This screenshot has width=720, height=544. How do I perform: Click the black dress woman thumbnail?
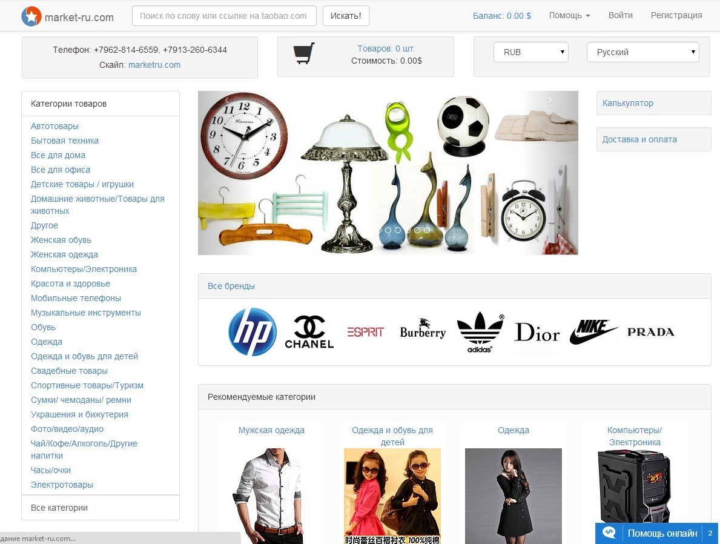click(x=514, y=496)
